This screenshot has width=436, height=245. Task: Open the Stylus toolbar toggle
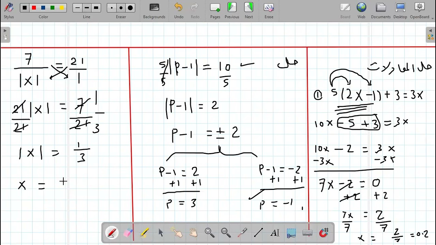tap(9, 10)
